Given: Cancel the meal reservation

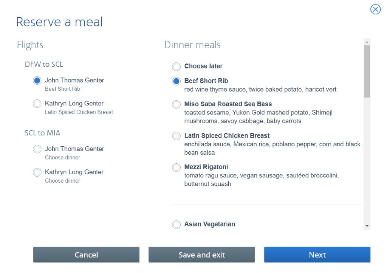Looking at the screenshot, I should click(86, 254).
